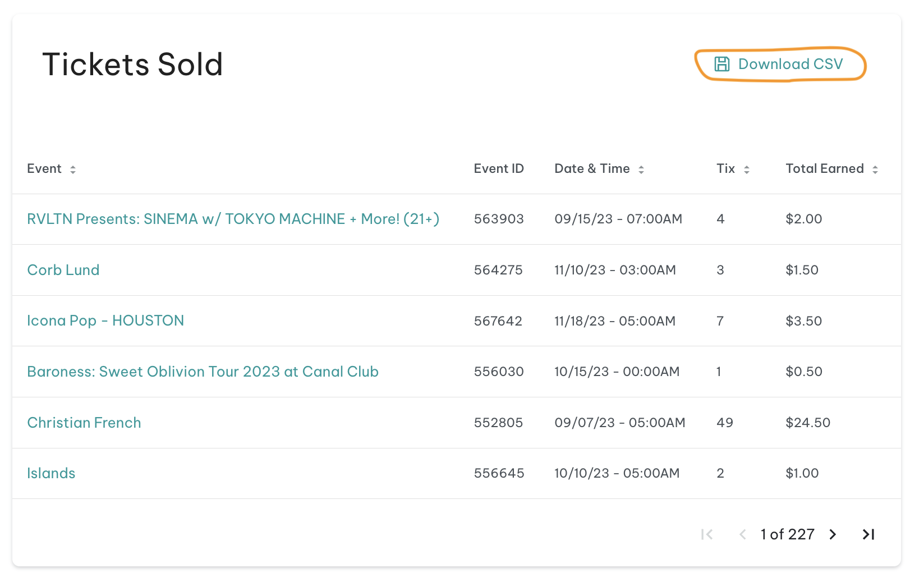Sort by Tix column arrows
This screenshot has height=577, width=910.
tap(747, 170)
